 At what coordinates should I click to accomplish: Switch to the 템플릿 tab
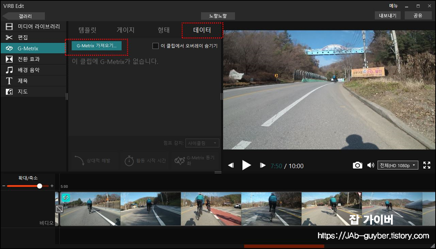[x=88, y=30]
